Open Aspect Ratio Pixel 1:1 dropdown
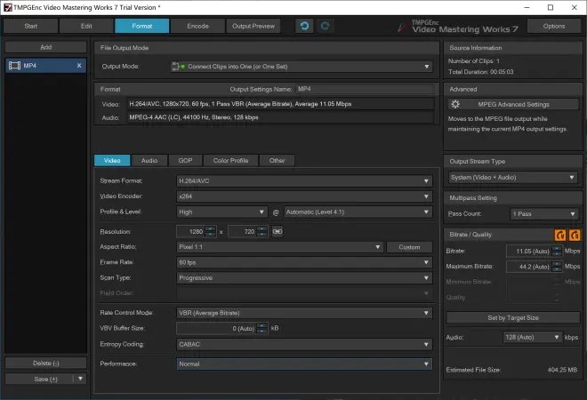The width and height of the screenshot is (587, 400). 279,247
